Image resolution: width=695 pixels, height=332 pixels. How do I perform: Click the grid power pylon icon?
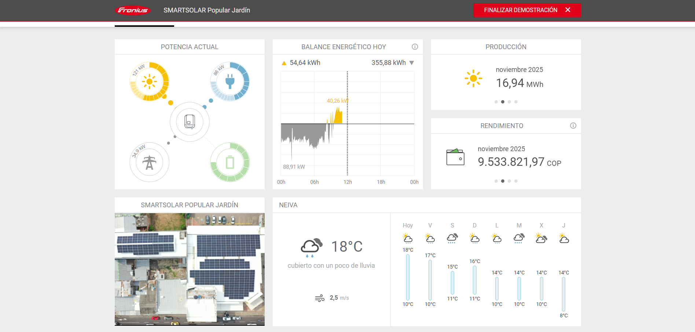pyautogui.click(x=149, y=162)
